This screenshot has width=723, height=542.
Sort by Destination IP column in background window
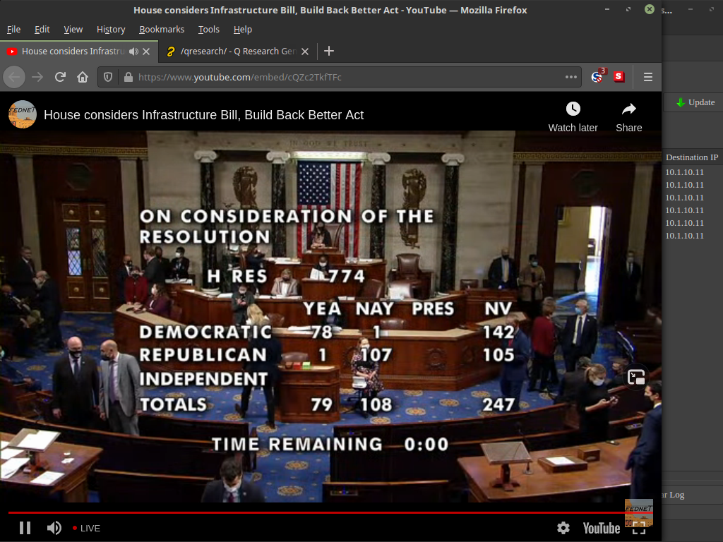[x=692, y=157]
